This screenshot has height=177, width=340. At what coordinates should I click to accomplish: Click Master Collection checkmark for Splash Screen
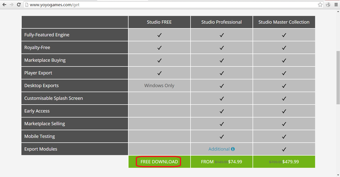(284, 99)
